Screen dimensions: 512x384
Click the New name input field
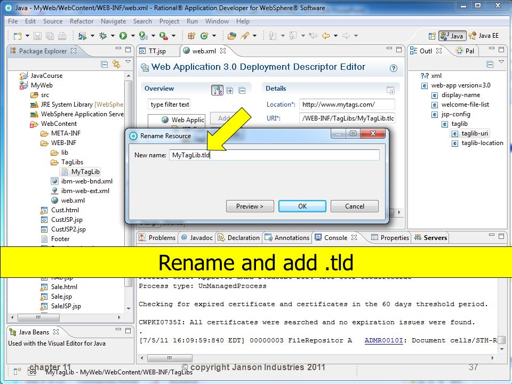[x=274, y=155]
